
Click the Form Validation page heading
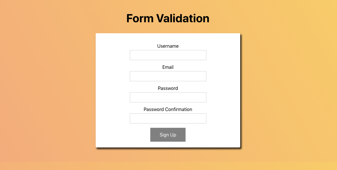click(168, 18)
